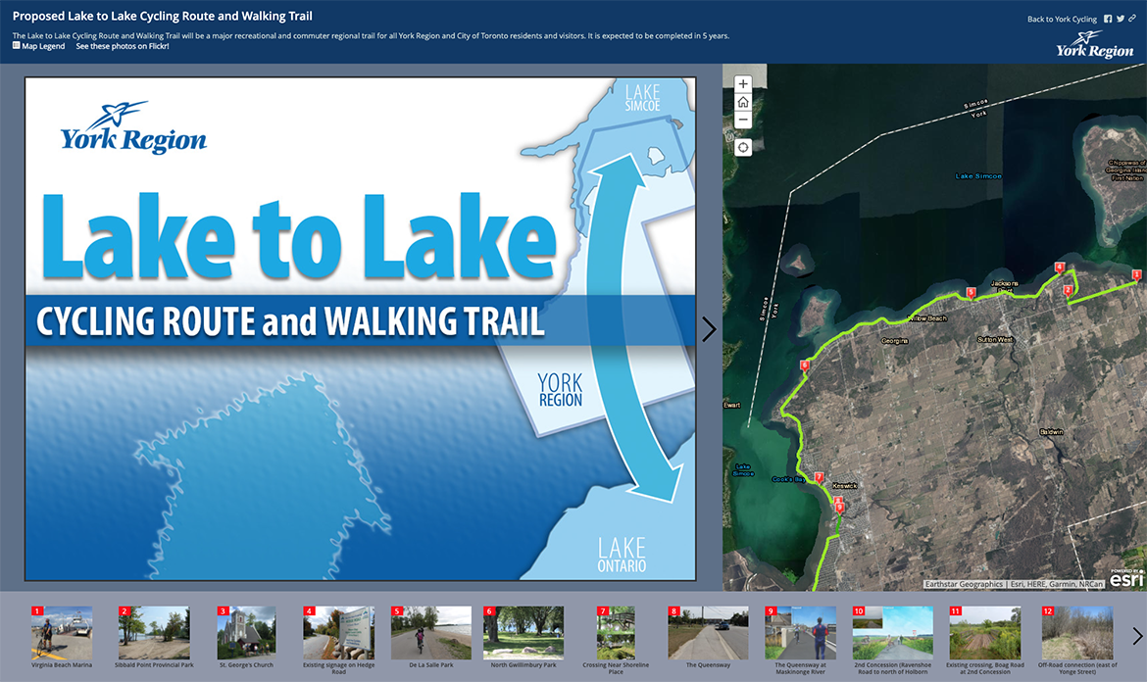The height and width of the screenshot is (682, 1147).
Task: Copy the page link using the link icon
Action: 1132,18
